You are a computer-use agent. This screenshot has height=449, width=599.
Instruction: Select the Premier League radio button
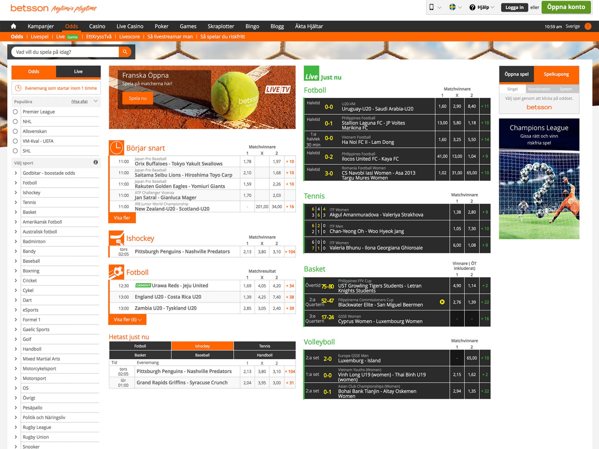pyautogui.click(x=15, y=112)
